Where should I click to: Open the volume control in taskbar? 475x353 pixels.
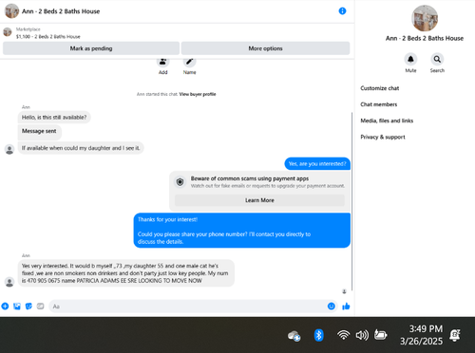(x=362, y=335)
